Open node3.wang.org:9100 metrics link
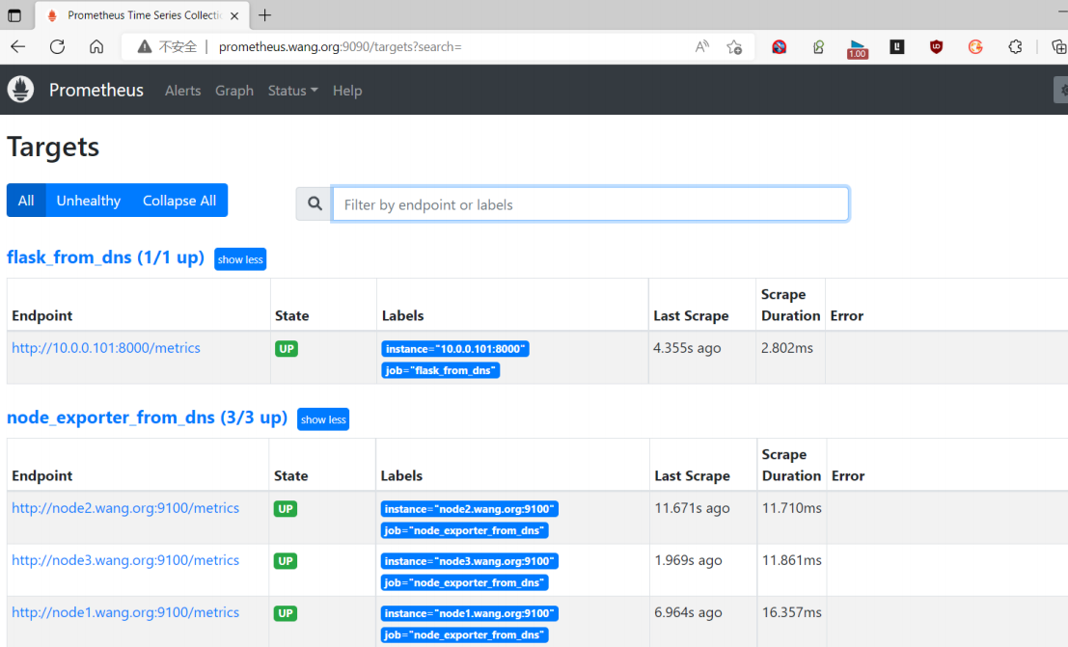Screen dimensions: 1068x647 pyautogui.click(x=125, y=560)
